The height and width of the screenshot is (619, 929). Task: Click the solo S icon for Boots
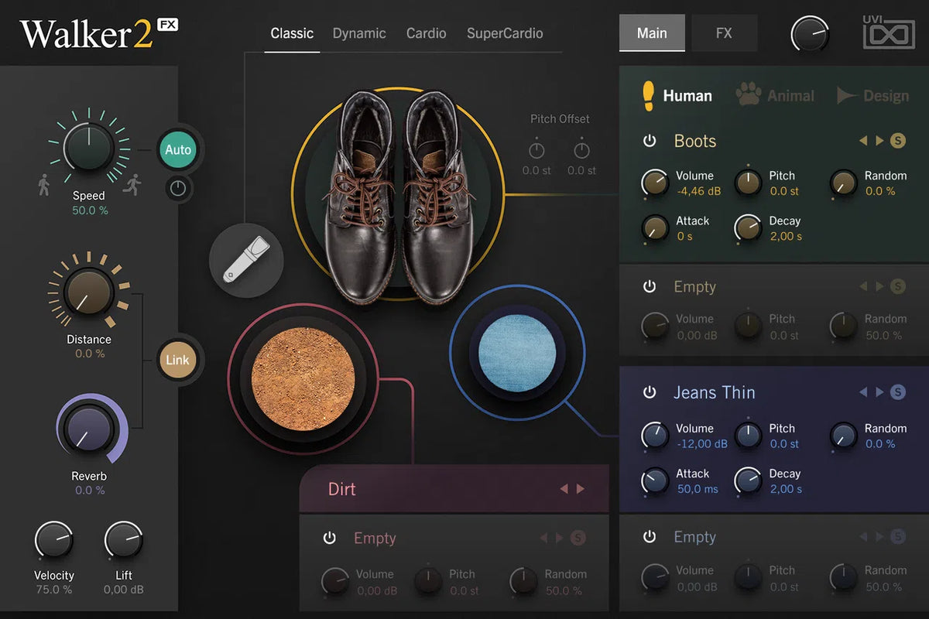click(898, 141)
